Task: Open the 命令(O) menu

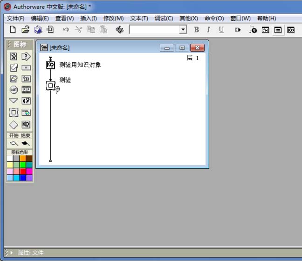Action: point(214,19)
